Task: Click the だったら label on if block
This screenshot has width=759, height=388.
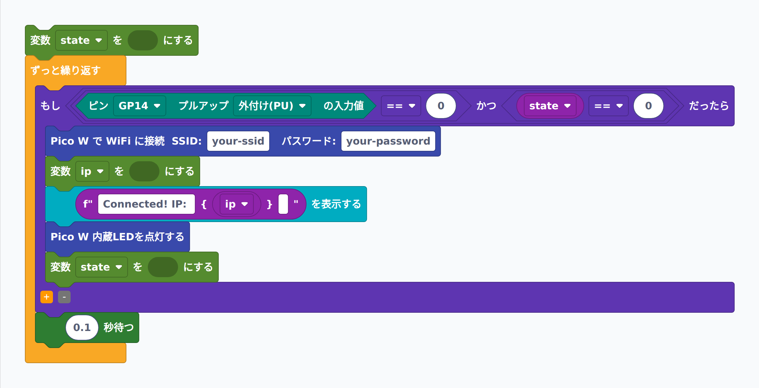Action: coord(709,106)
